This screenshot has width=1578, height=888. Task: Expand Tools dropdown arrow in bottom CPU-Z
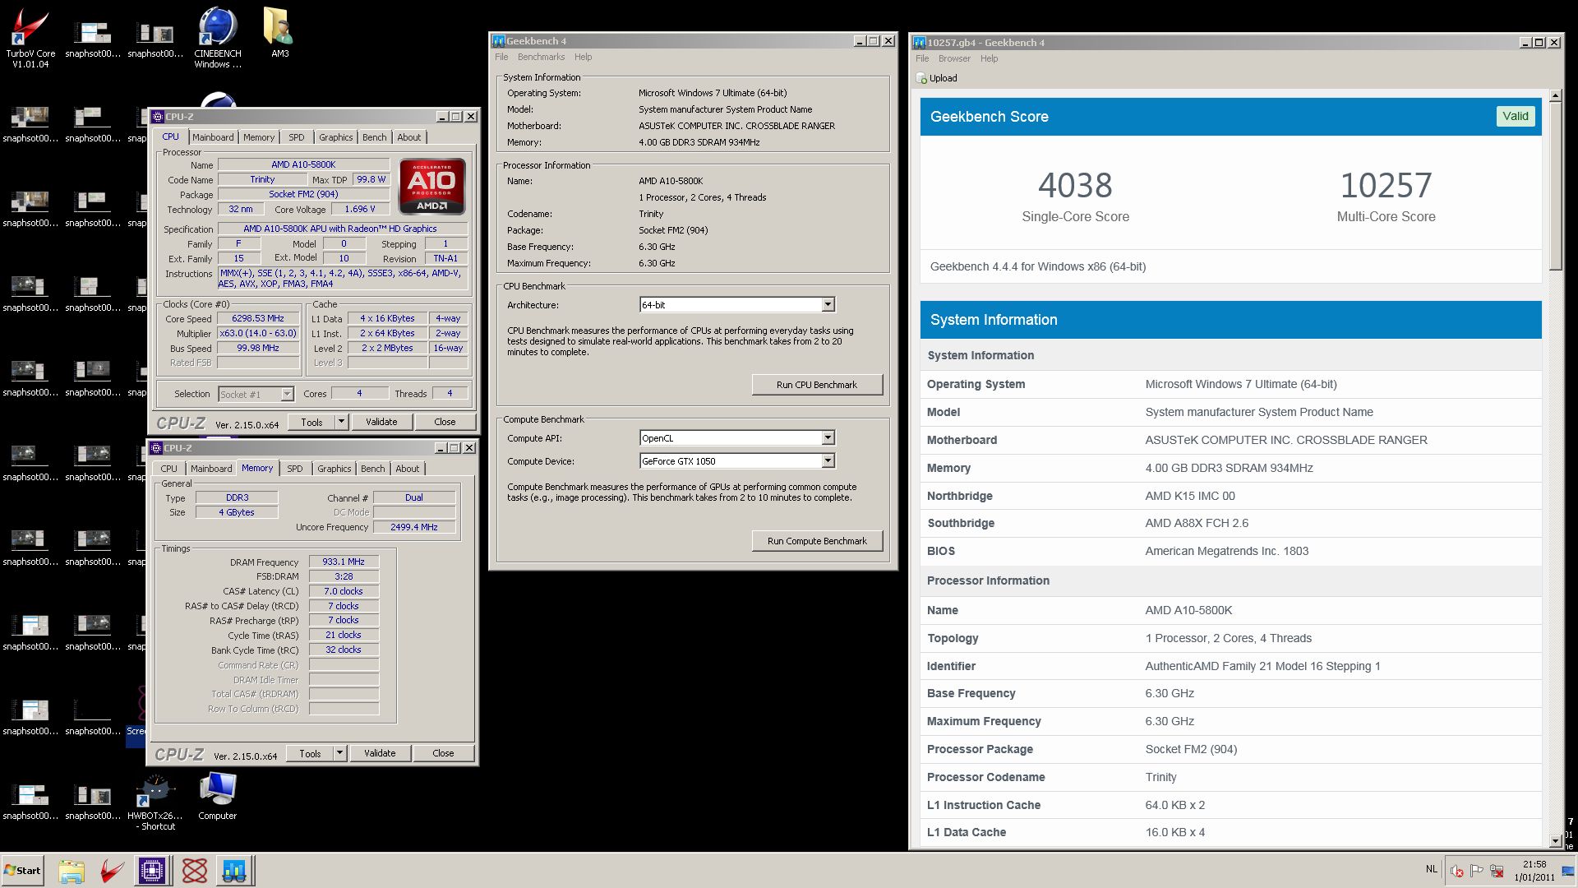339,753
